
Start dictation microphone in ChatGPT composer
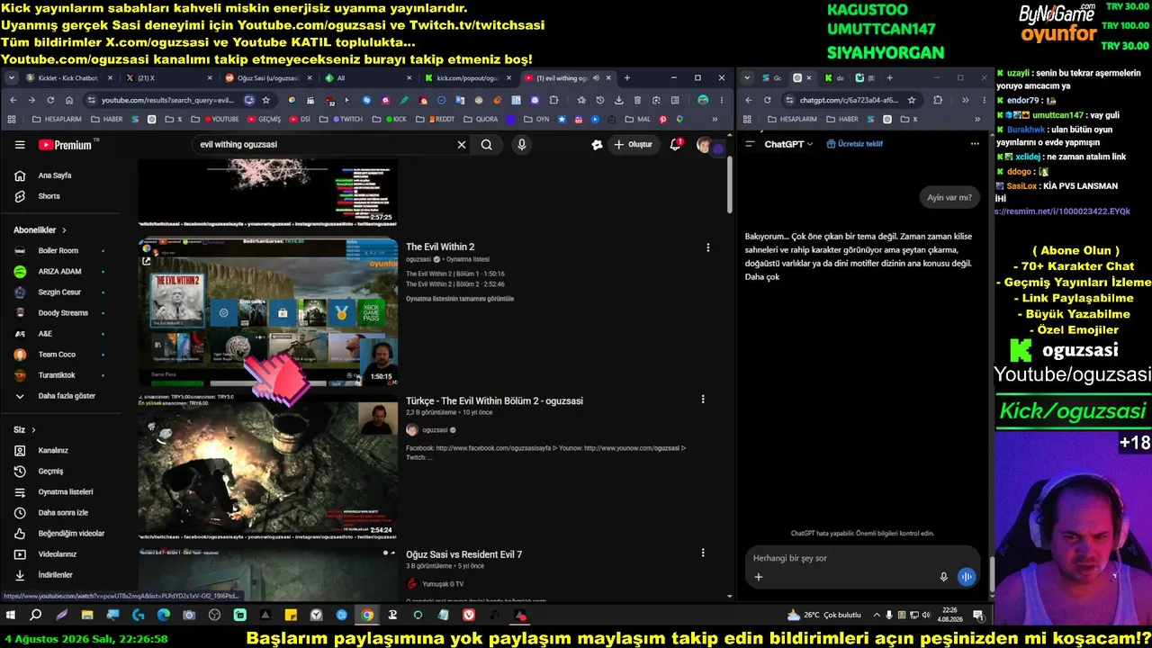point(943,577)
